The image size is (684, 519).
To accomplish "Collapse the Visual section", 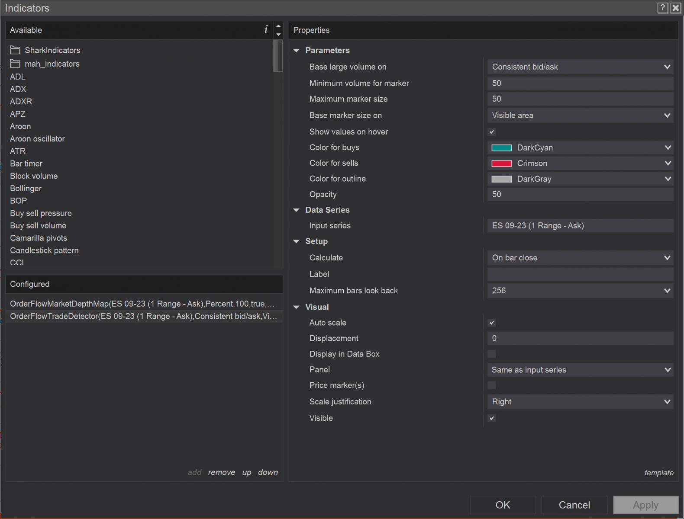I will click(297, 307).
